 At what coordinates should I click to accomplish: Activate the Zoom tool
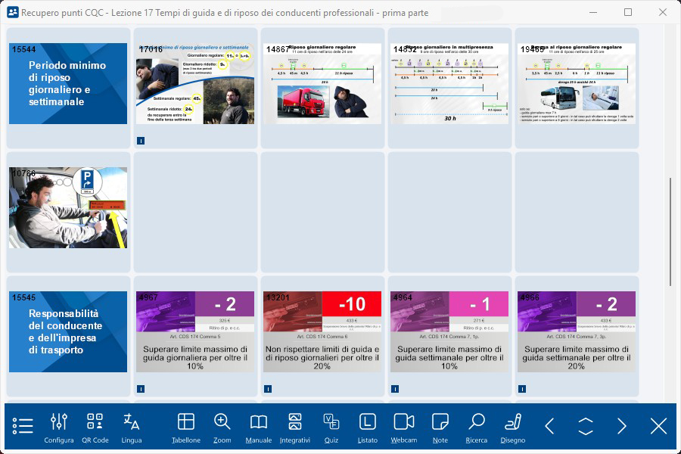[222, 428]
